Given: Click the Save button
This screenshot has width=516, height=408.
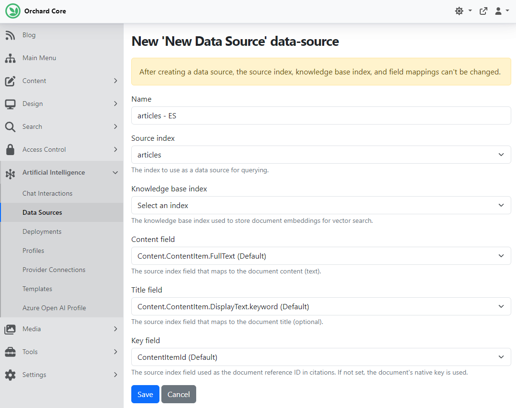Looking at the screenshot, I should pos(145,394).
